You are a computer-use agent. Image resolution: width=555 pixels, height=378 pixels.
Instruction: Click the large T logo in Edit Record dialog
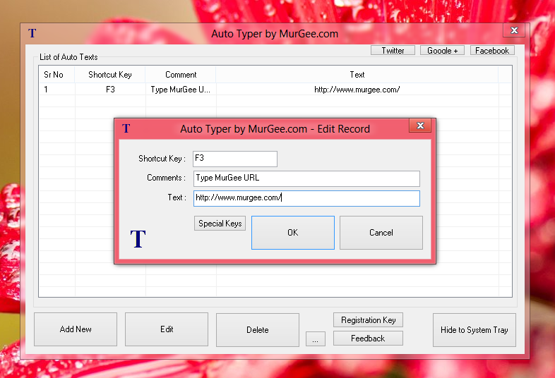[138, 238]
